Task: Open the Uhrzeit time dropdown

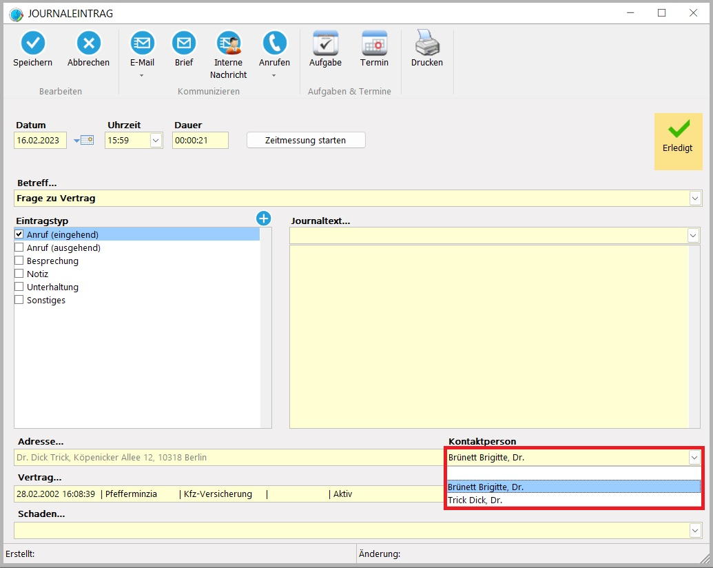Action: [x=156, y=141]
